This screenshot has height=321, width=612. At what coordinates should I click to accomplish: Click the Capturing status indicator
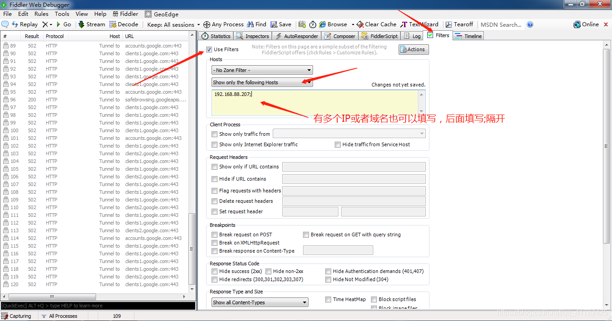click(17, 316)
